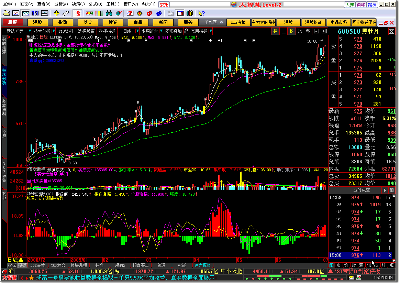
Task: Click the star icon in the ticker bar
Action: 32,277
